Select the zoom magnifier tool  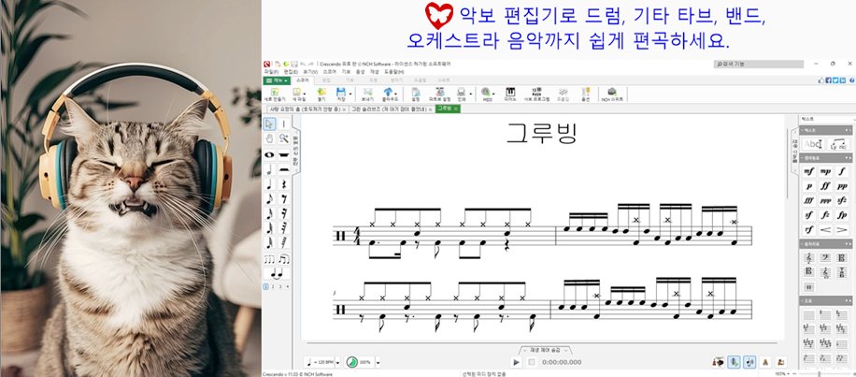(284, 138)
